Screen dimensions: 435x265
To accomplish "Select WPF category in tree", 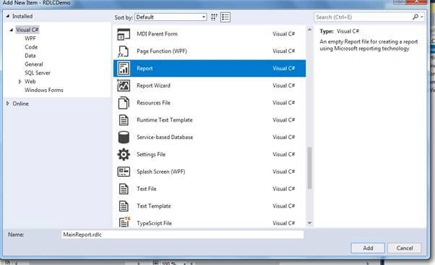I will pos(30,38).
